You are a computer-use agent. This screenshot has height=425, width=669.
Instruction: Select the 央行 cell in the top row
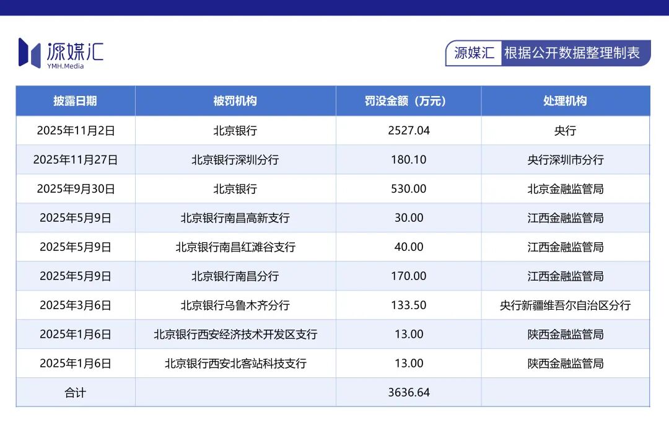[564, 130]
